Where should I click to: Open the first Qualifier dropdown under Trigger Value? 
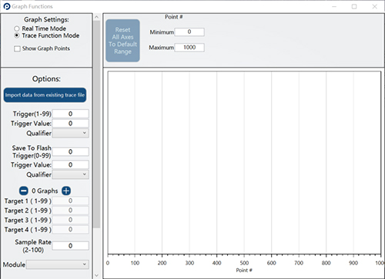click(71, 133)
